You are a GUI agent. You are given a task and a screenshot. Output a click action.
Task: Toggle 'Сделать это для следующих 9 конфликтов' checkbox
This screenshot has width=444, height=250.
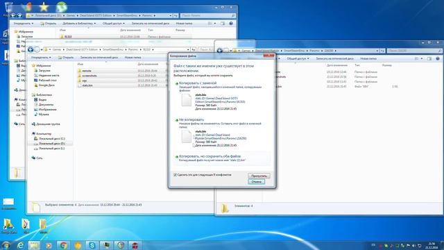pos(175,175)
